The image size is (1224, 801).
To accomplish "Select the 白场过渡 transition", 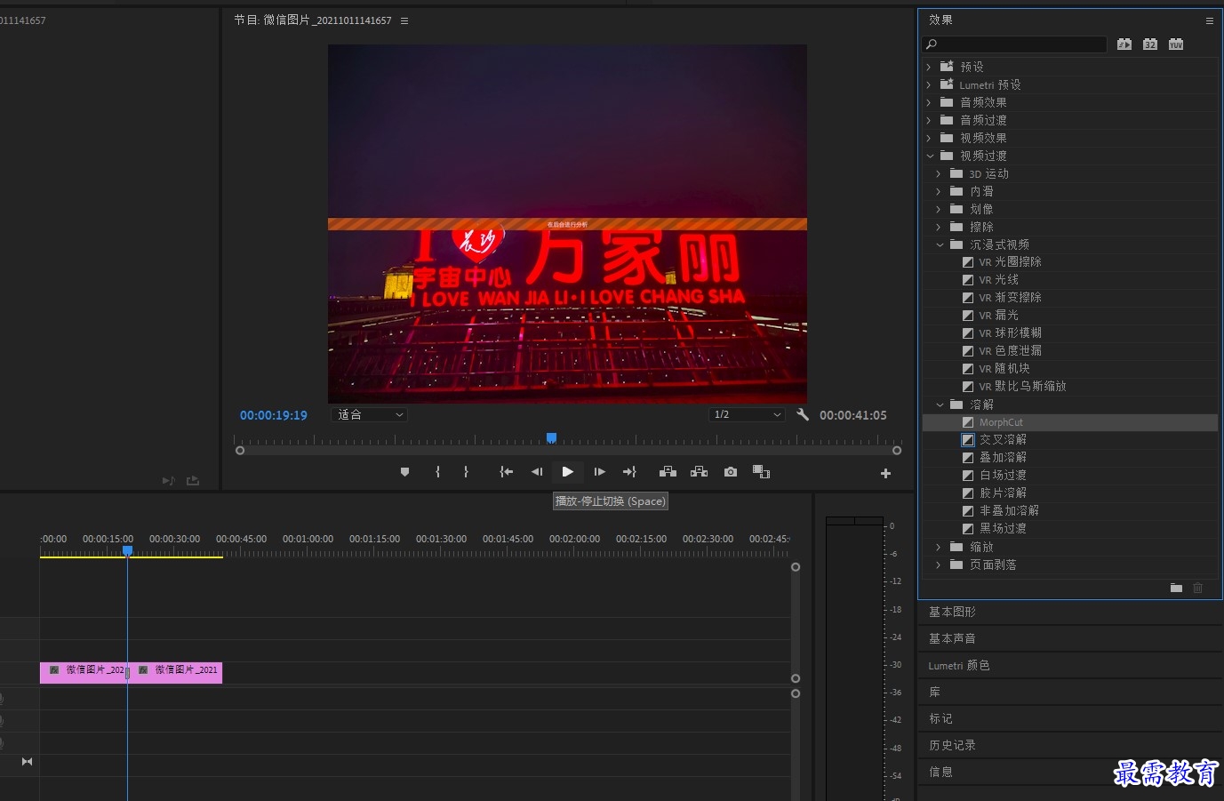I will (x=1003, y=475).
